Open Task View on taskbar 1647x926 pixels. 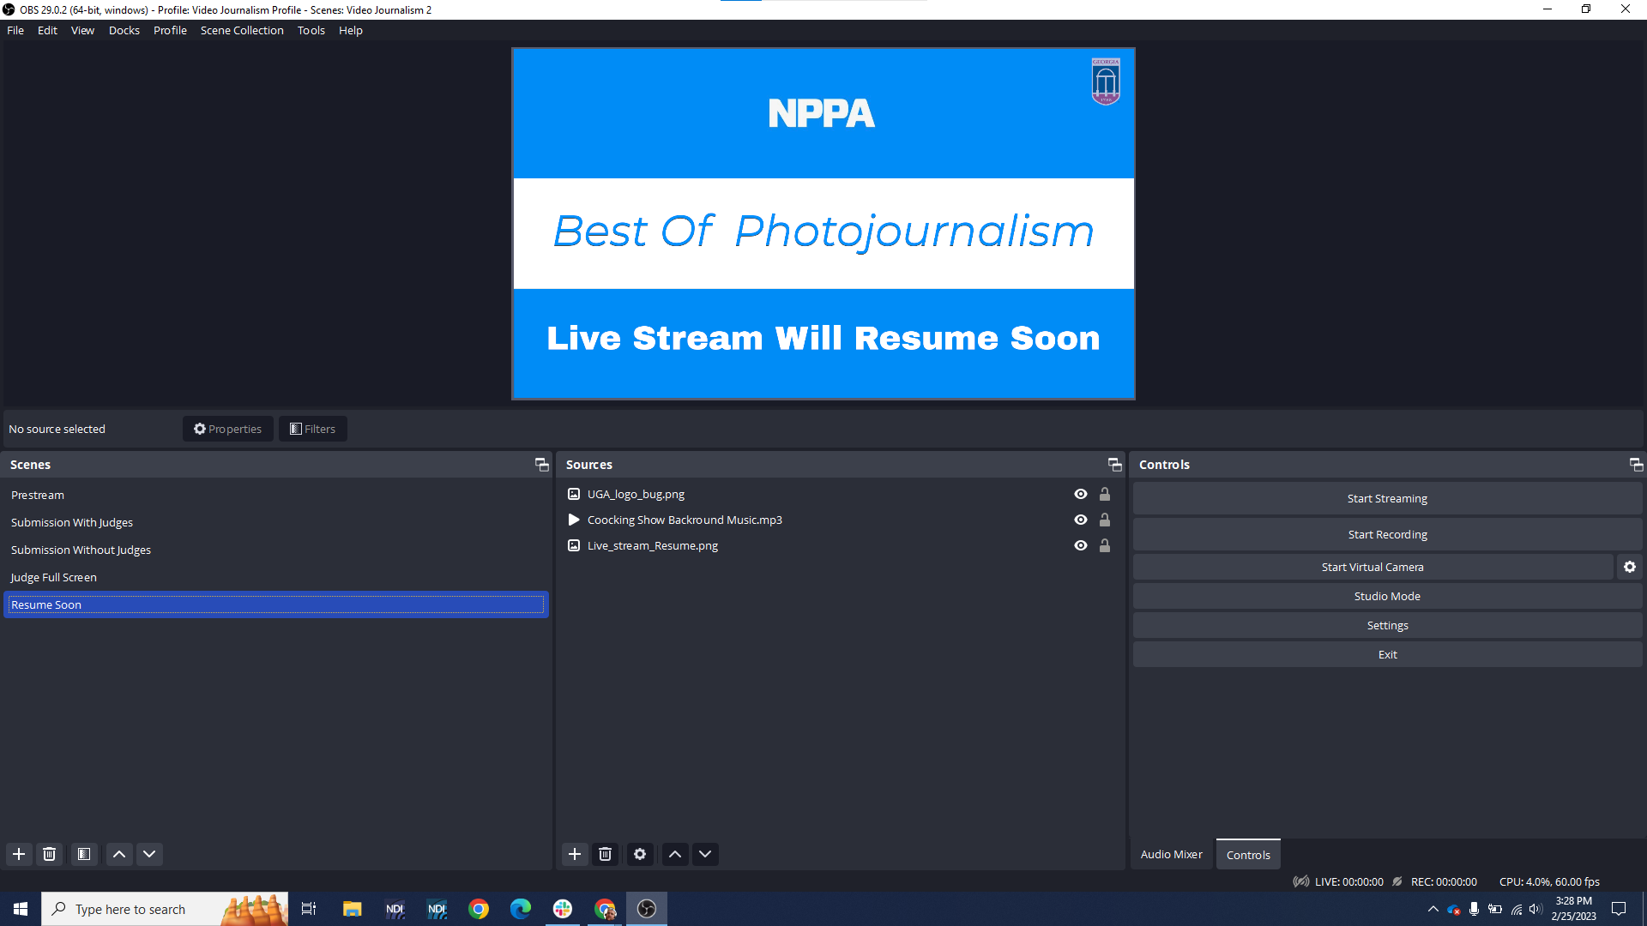tap(309, 909)
